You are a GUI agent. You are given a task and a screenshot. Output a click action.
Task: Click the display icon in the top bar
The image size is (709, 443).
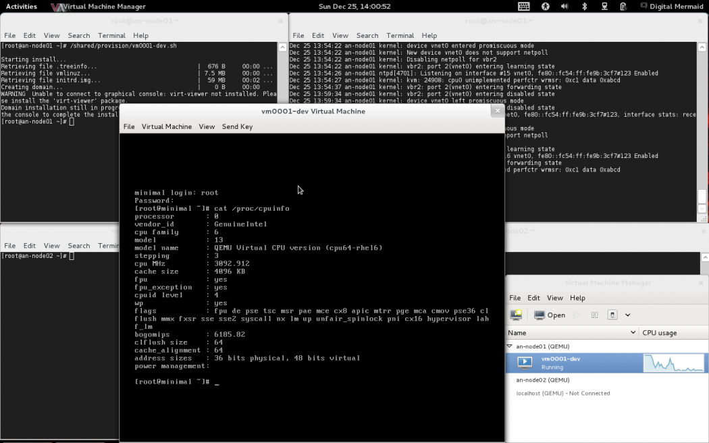602,7
